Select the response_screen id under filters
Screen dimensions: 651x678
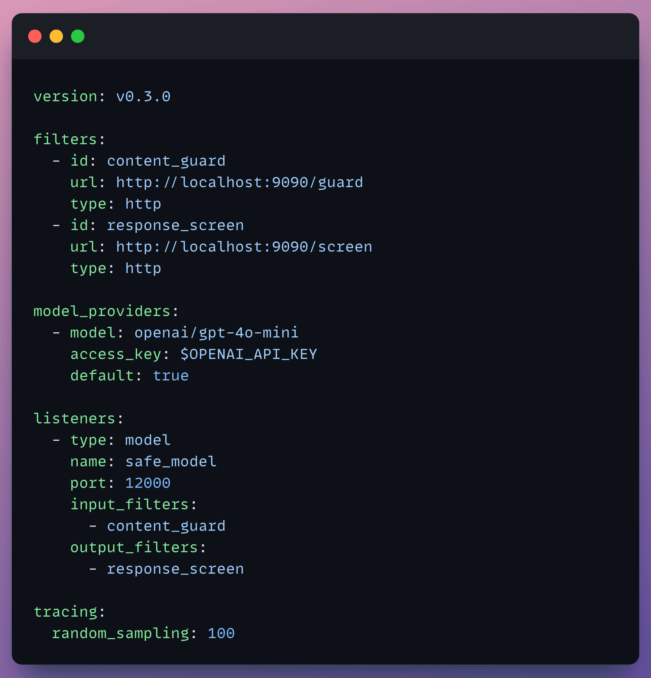coord(175,226)
